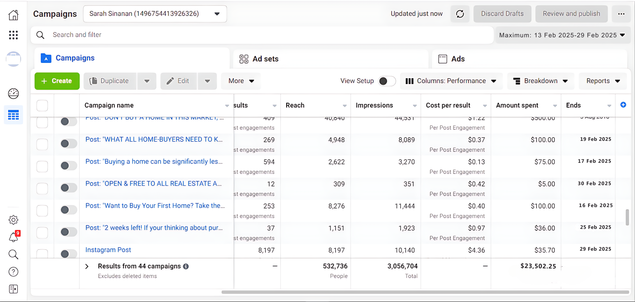
Task: Open the all tools grid icon
Action: (x=13, y=35)
